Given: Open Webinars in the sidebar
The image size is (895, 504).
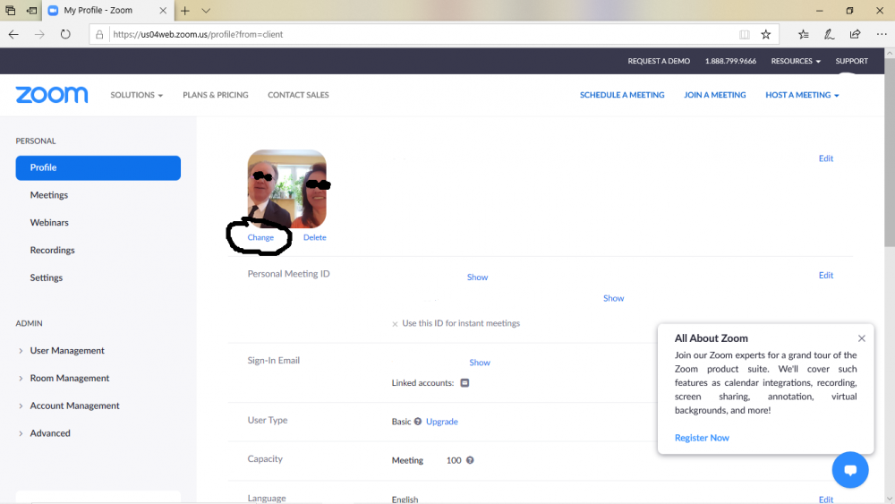Looking at the screenshot, I should point(49,223).
